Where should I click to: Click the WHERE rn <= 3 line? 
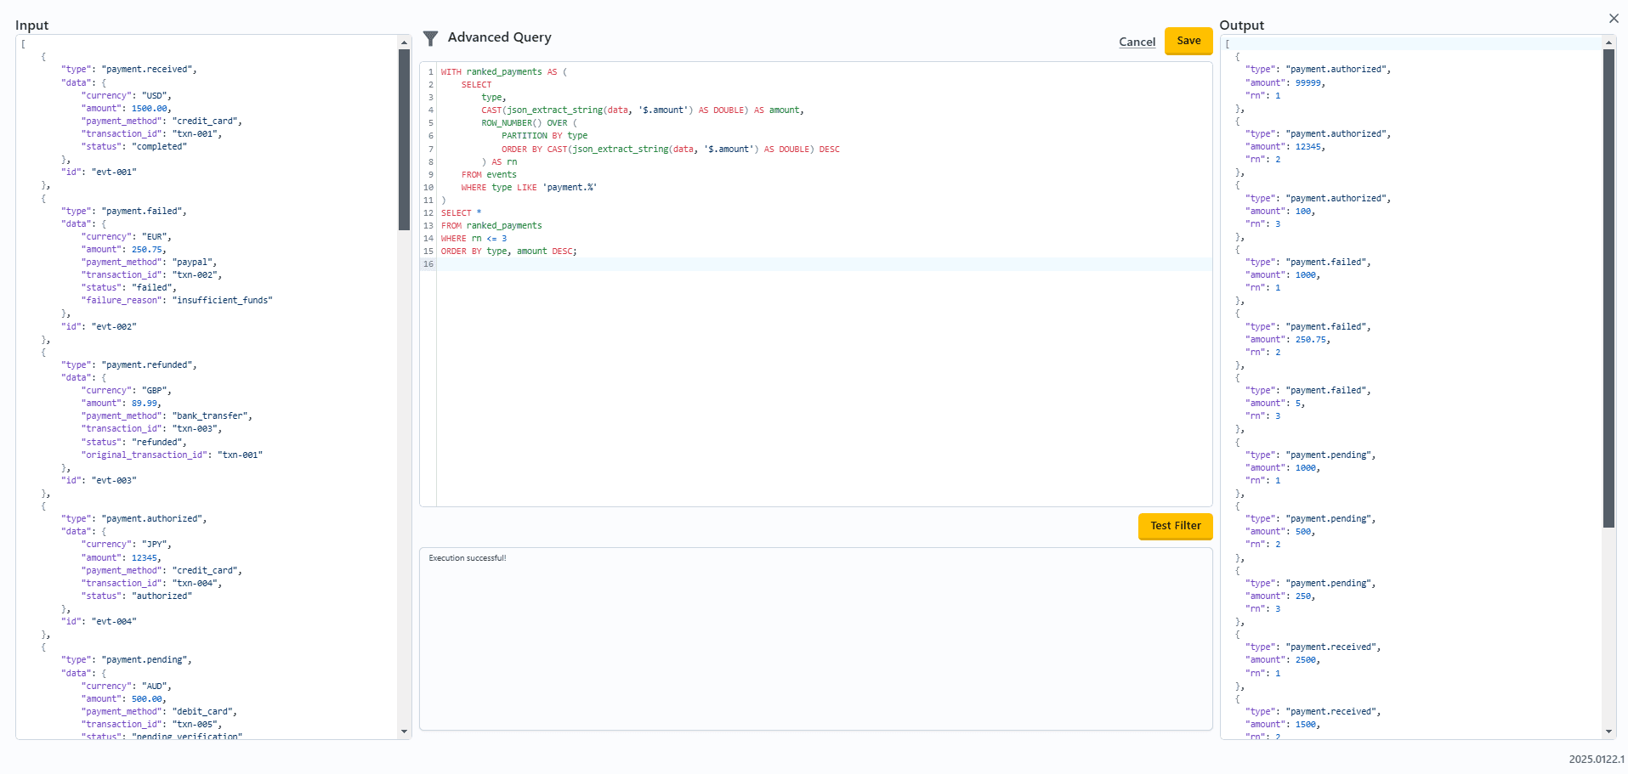click(473, 238)
